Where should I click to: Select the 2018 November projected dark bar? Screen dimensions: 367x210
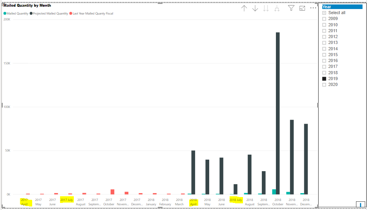(292, 157)
